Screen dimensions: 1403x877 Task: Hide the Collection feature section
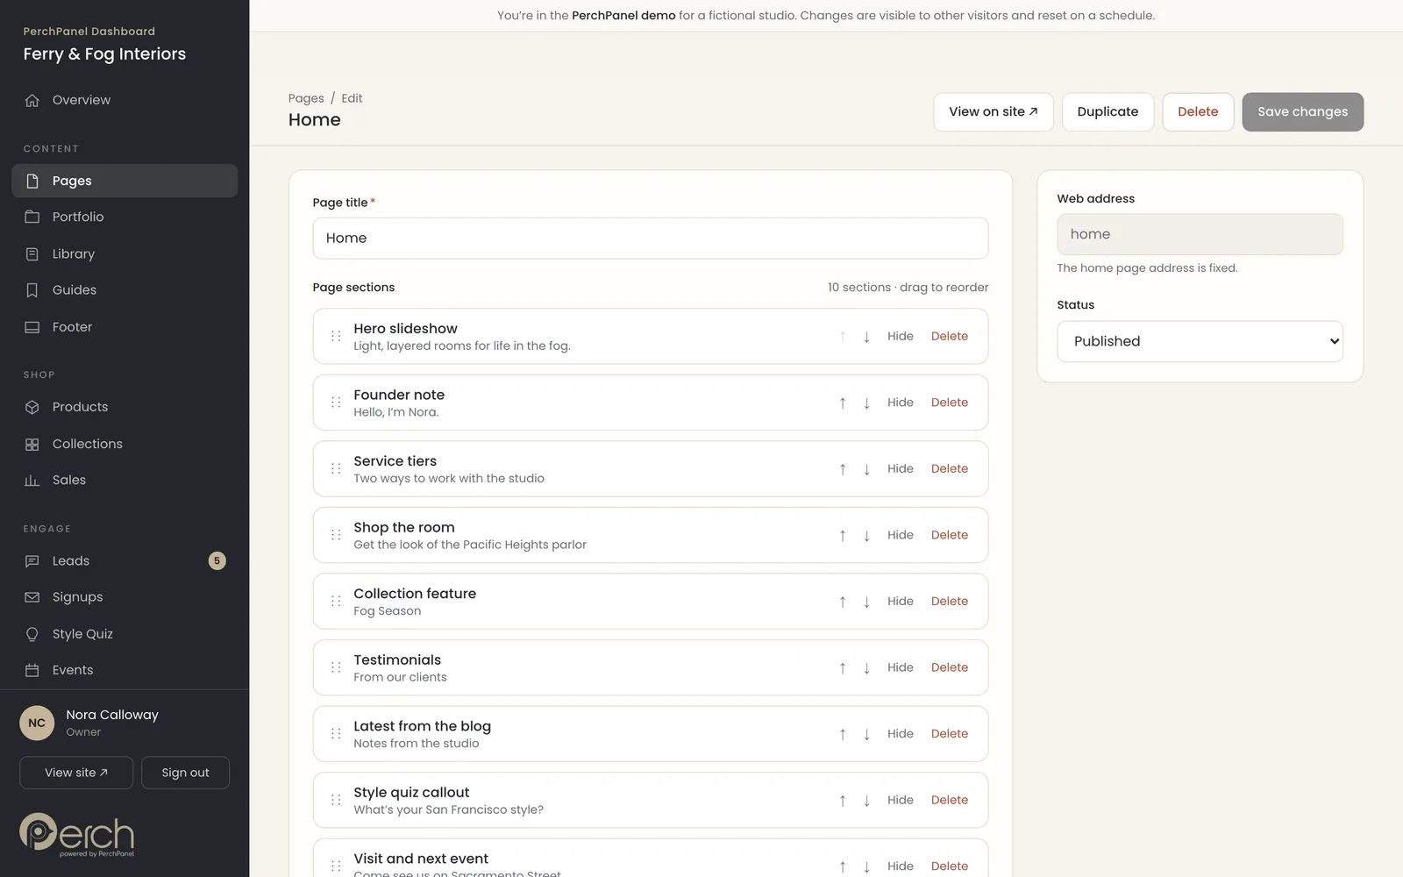tap(901, 601)
